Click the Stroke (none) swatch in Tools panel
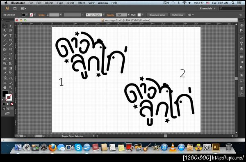Image resolution: width=246 pixels, height=162 pixels. pos(9,97)
